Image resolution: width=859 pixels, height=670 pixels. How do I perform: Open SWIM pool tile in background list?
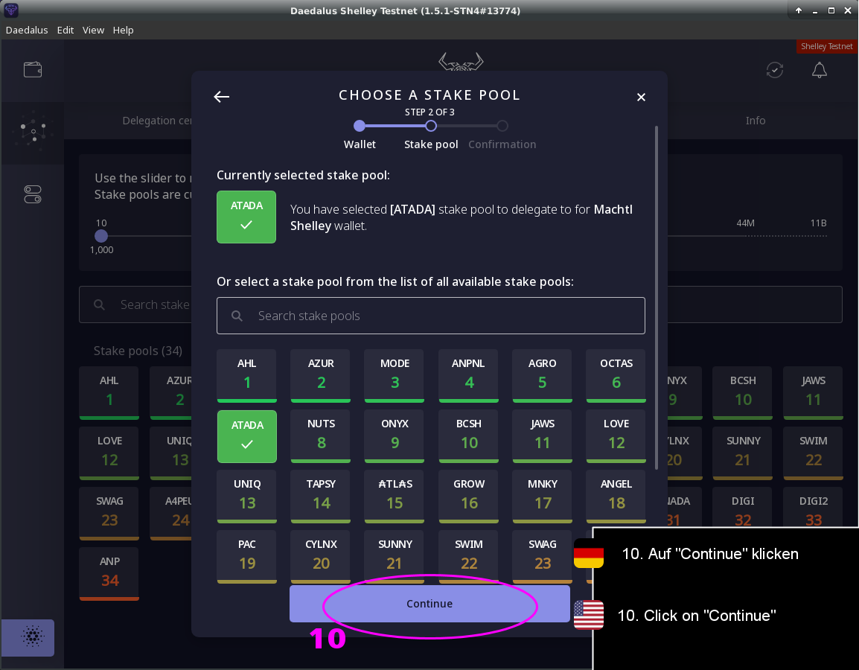[x=813, y=453]
